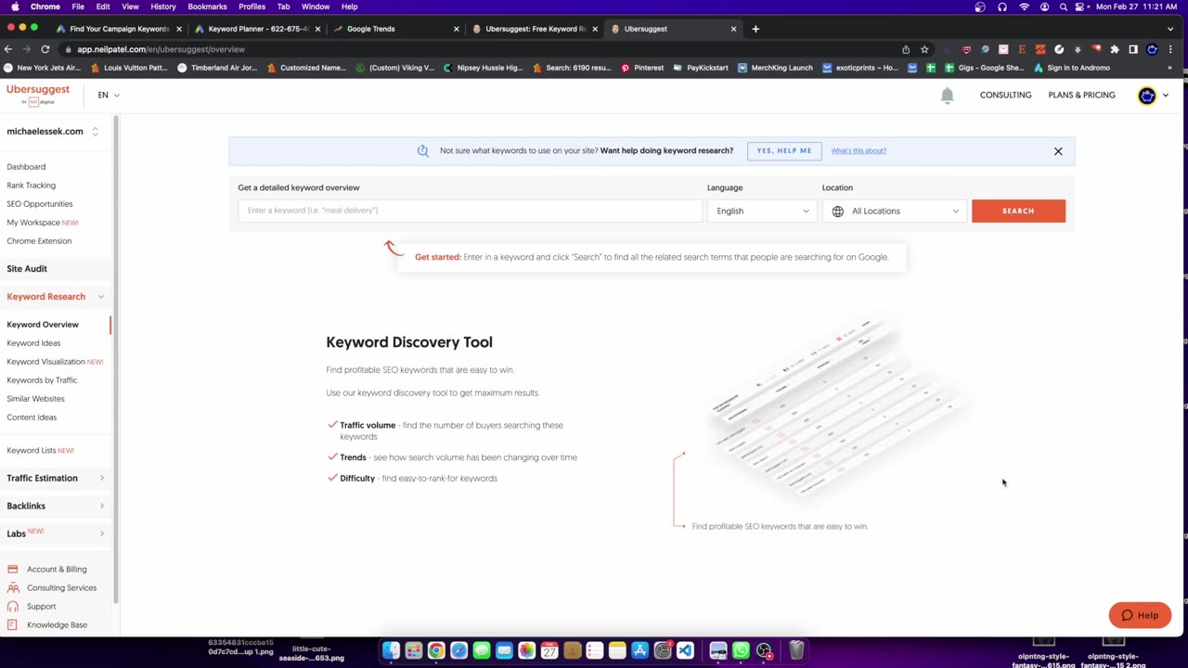Open Safari from the dock
This screenshot has height=668, width=1188.
click(x=458, y=650)
